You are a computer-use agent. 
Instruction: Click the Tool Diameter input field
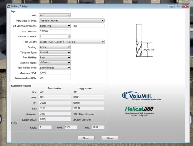coord(55,31)
